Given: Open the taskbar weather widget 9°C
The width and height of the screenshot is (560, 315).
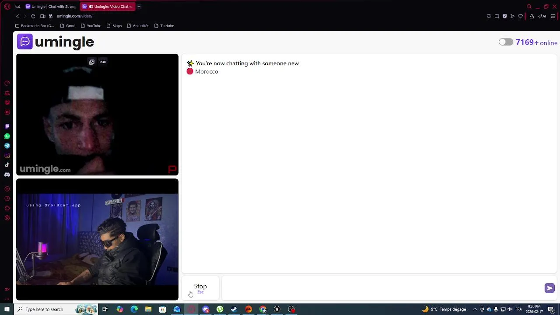Looking at the screenshot, I should pyautogui.click(x=444, y=309).
